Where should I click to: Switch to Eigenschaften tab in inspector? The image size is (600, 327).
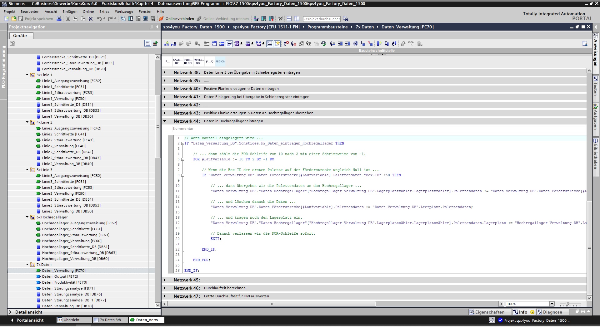coord(490,312)
